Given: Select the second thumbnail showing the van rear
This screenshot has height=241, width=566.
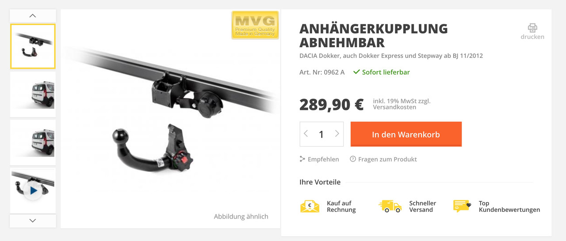Looking at the screenshot, I should click(33, 94).
